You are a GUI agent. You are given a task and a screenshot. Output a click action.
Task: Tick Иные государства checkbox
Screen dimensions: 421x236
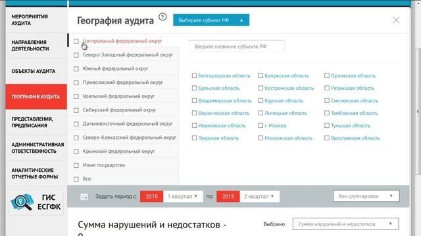click(76, 165)
